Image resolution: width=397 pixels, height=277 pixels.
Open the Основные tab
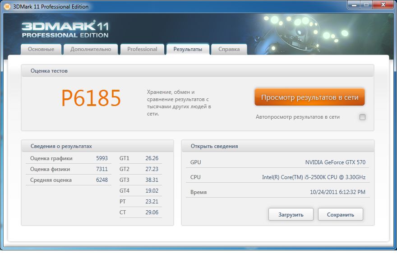tap(41, 49)
